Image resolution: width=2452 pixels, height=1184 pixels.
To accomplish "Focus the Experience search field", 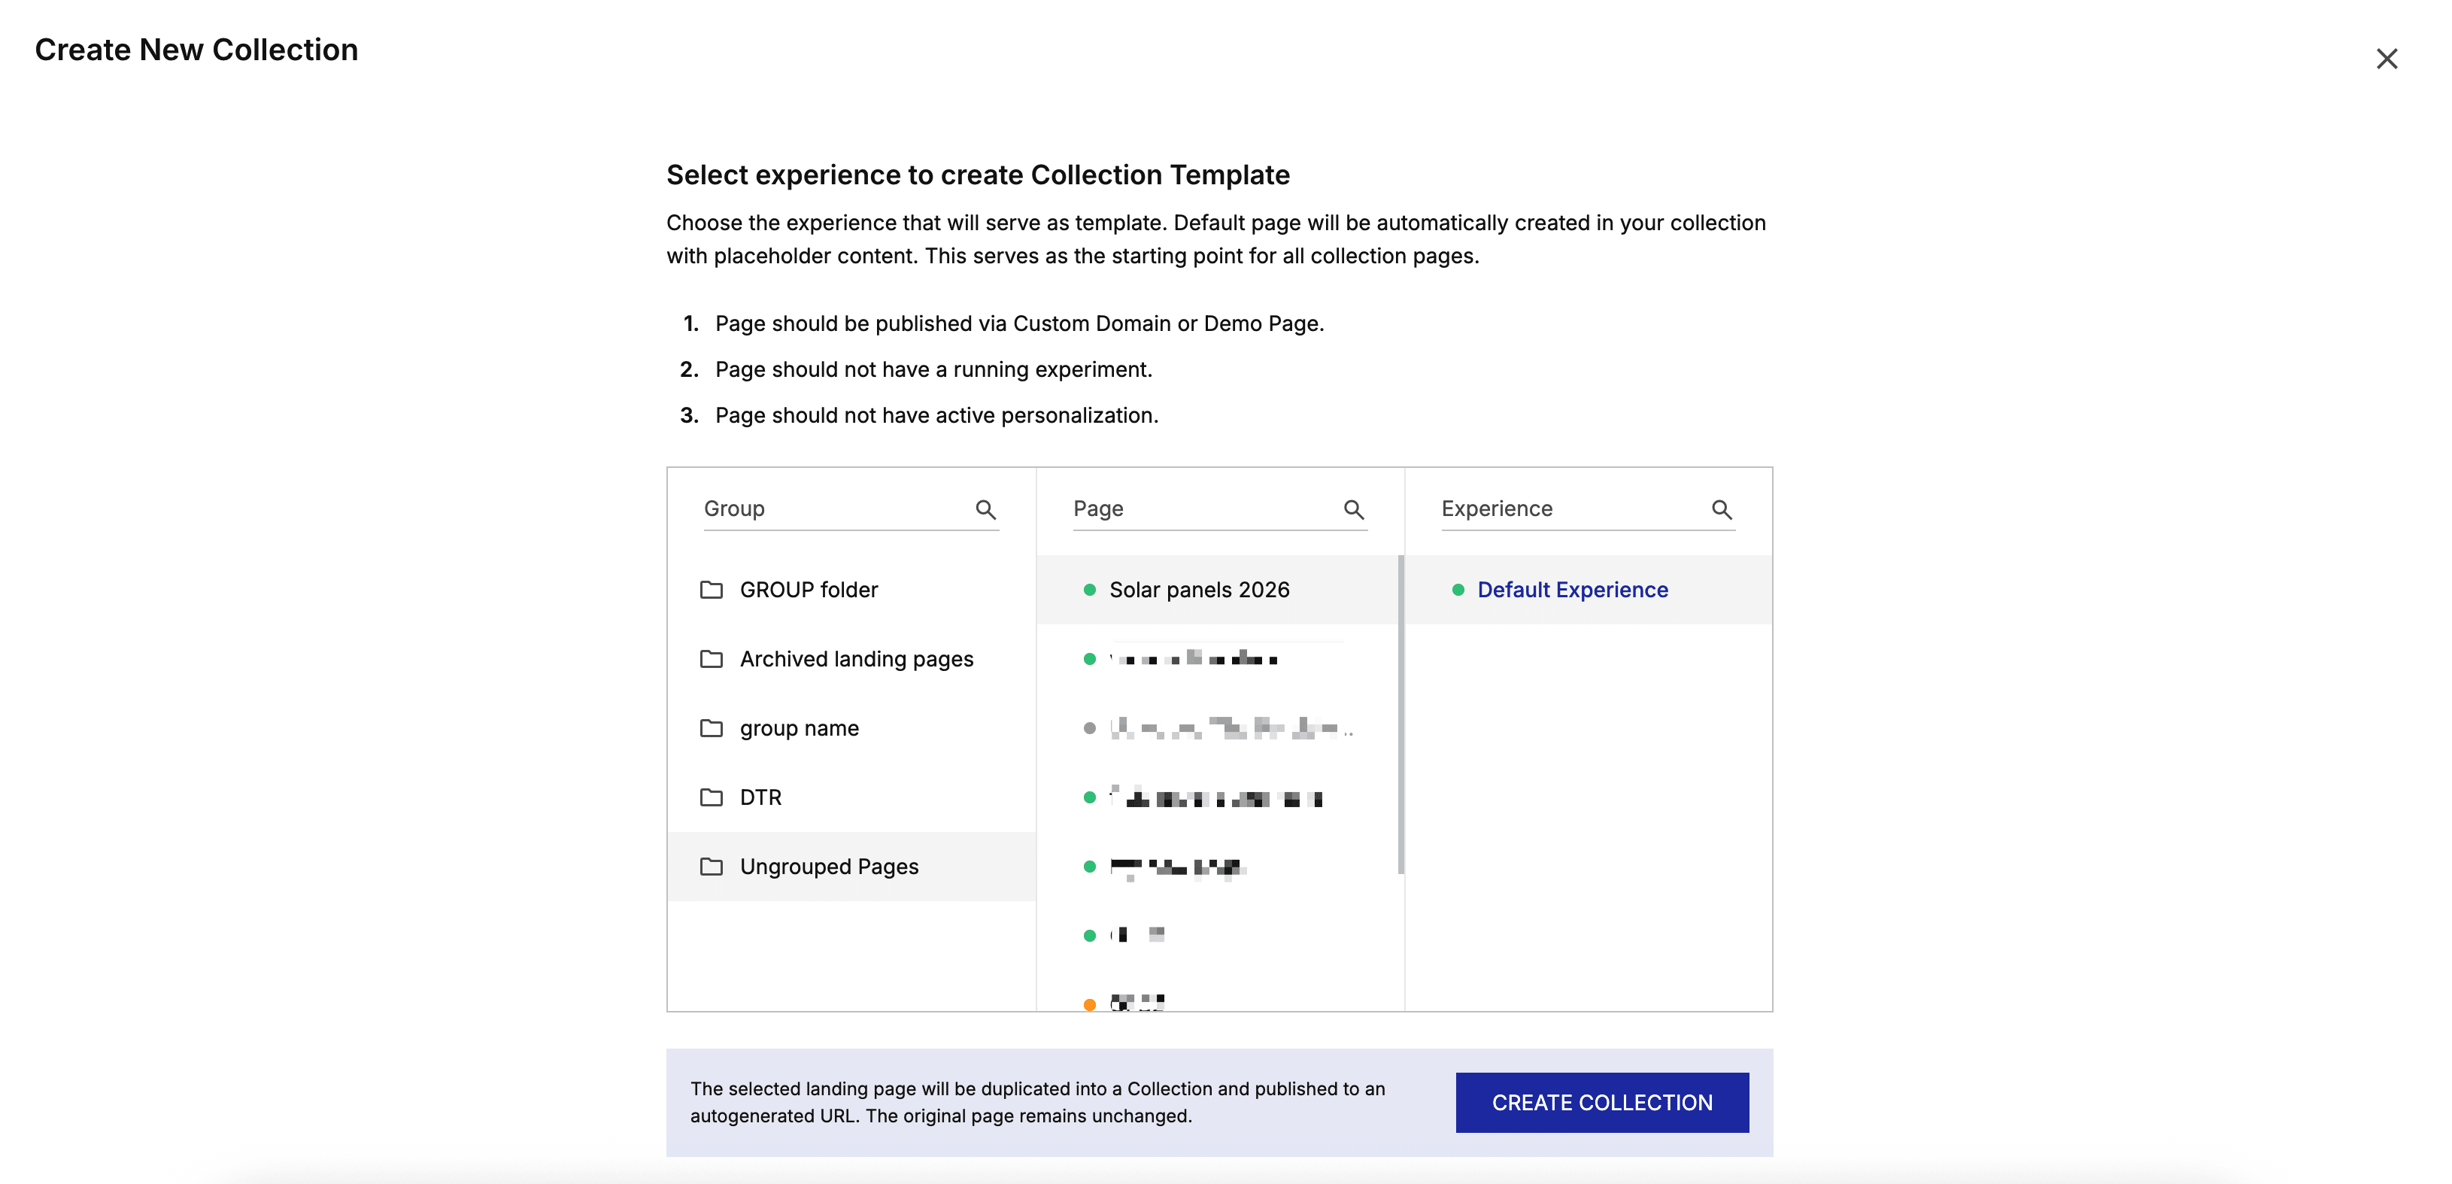I will click(x=1570, y=509).
